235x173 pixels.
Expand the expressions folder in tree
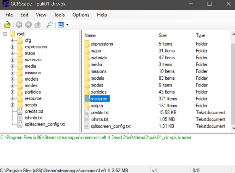pos(13,47)
